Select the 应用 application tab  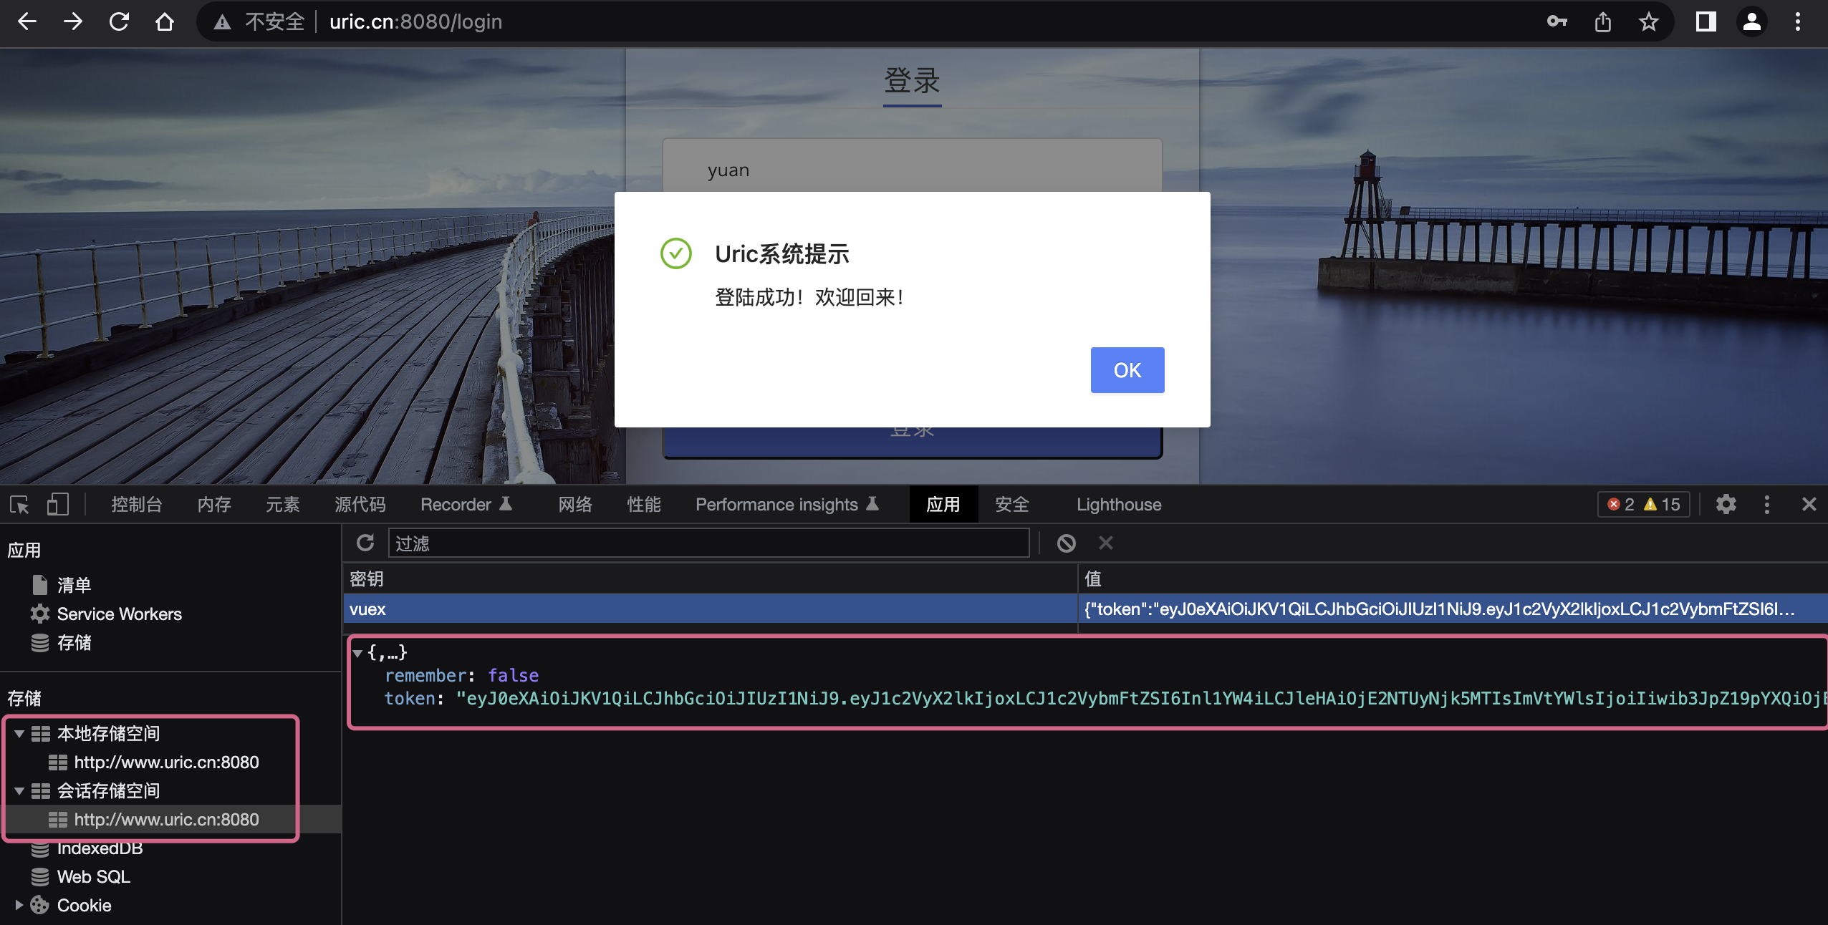pyautogui.click(x=943, y=505)
